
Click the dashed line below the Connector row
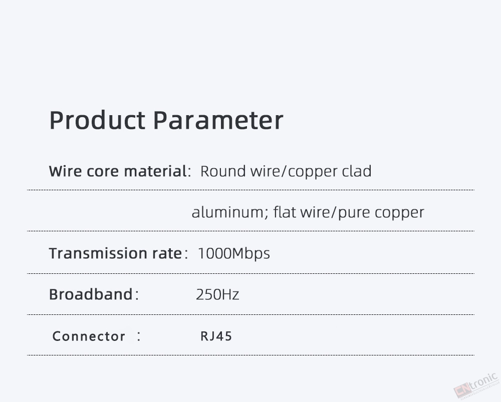[x=250, y=355]
